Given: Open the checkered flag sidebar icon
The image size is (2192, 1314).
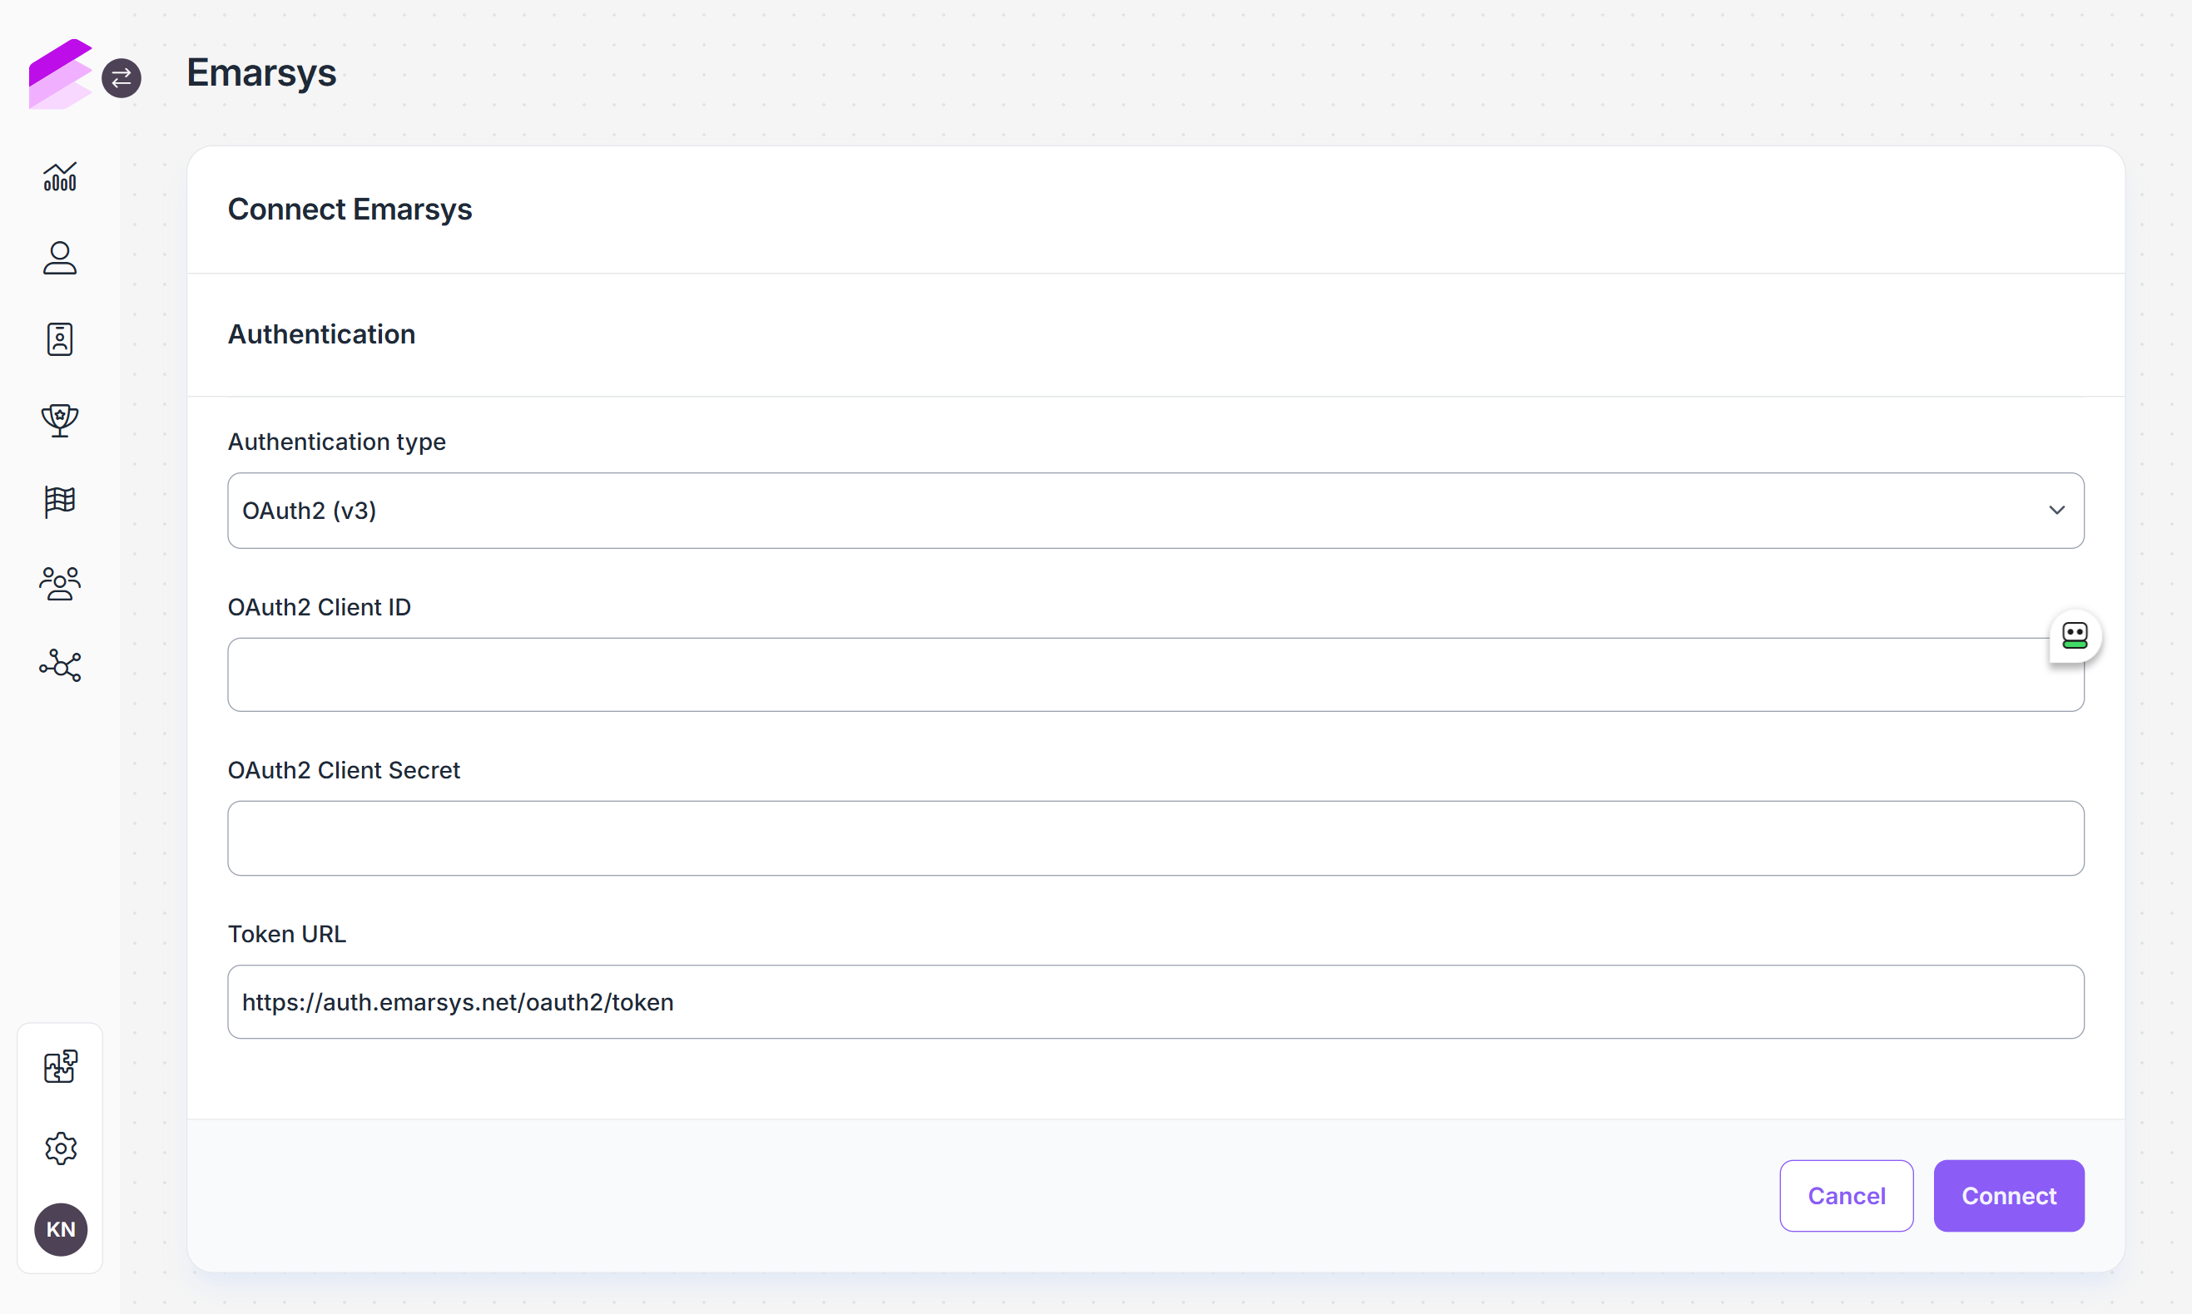Looking at the screenshot, I should click(60, 502).
